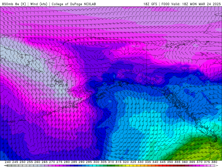Click the "18Z GFS" model run label
Viewport: 222px width, 167px height.
(150, 4)
